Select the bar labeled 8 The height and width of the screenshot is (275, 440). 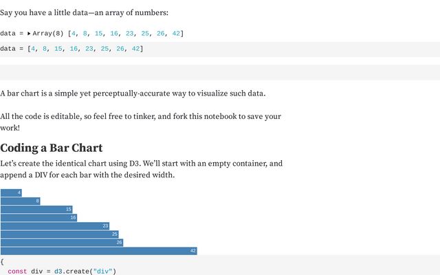tap(20, 201)
